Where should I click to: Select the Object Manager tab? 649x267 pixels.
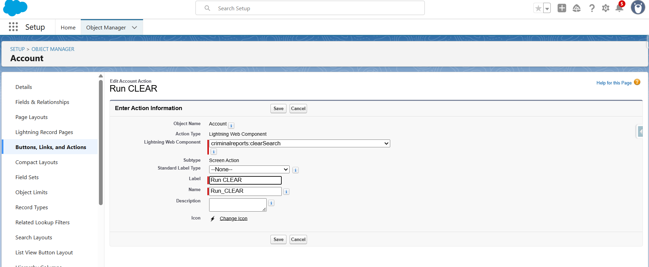click(106, 27)
